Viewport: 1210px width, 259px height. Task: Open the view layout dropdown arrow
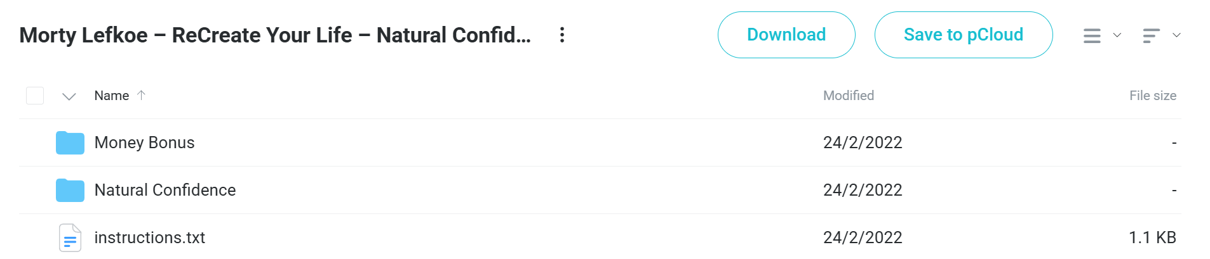tap(1117, 35)
